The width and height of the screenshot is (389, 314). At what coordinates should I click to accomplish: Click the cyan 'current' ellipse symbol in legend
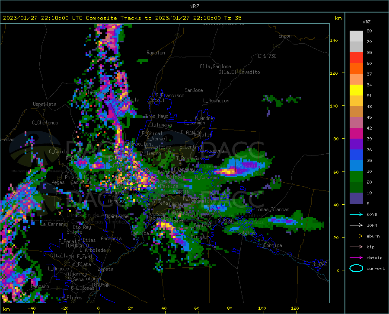coord(356,268)
